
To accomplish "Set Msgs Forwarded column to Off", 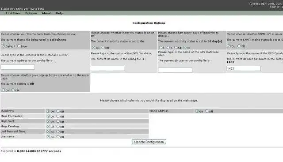I will click(58, 116).
